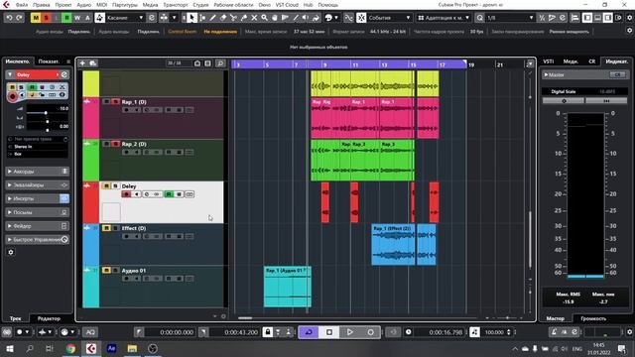Open the Адаптация grid type dropdown
Image resolution: width=635 pixels, height=357 pixels.
[444, 18]
